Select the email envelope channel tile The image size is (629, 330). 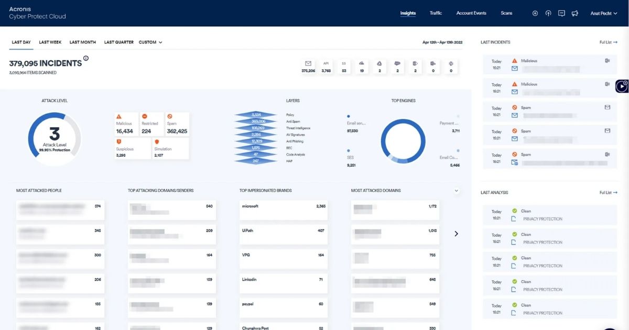coord(308,67)
